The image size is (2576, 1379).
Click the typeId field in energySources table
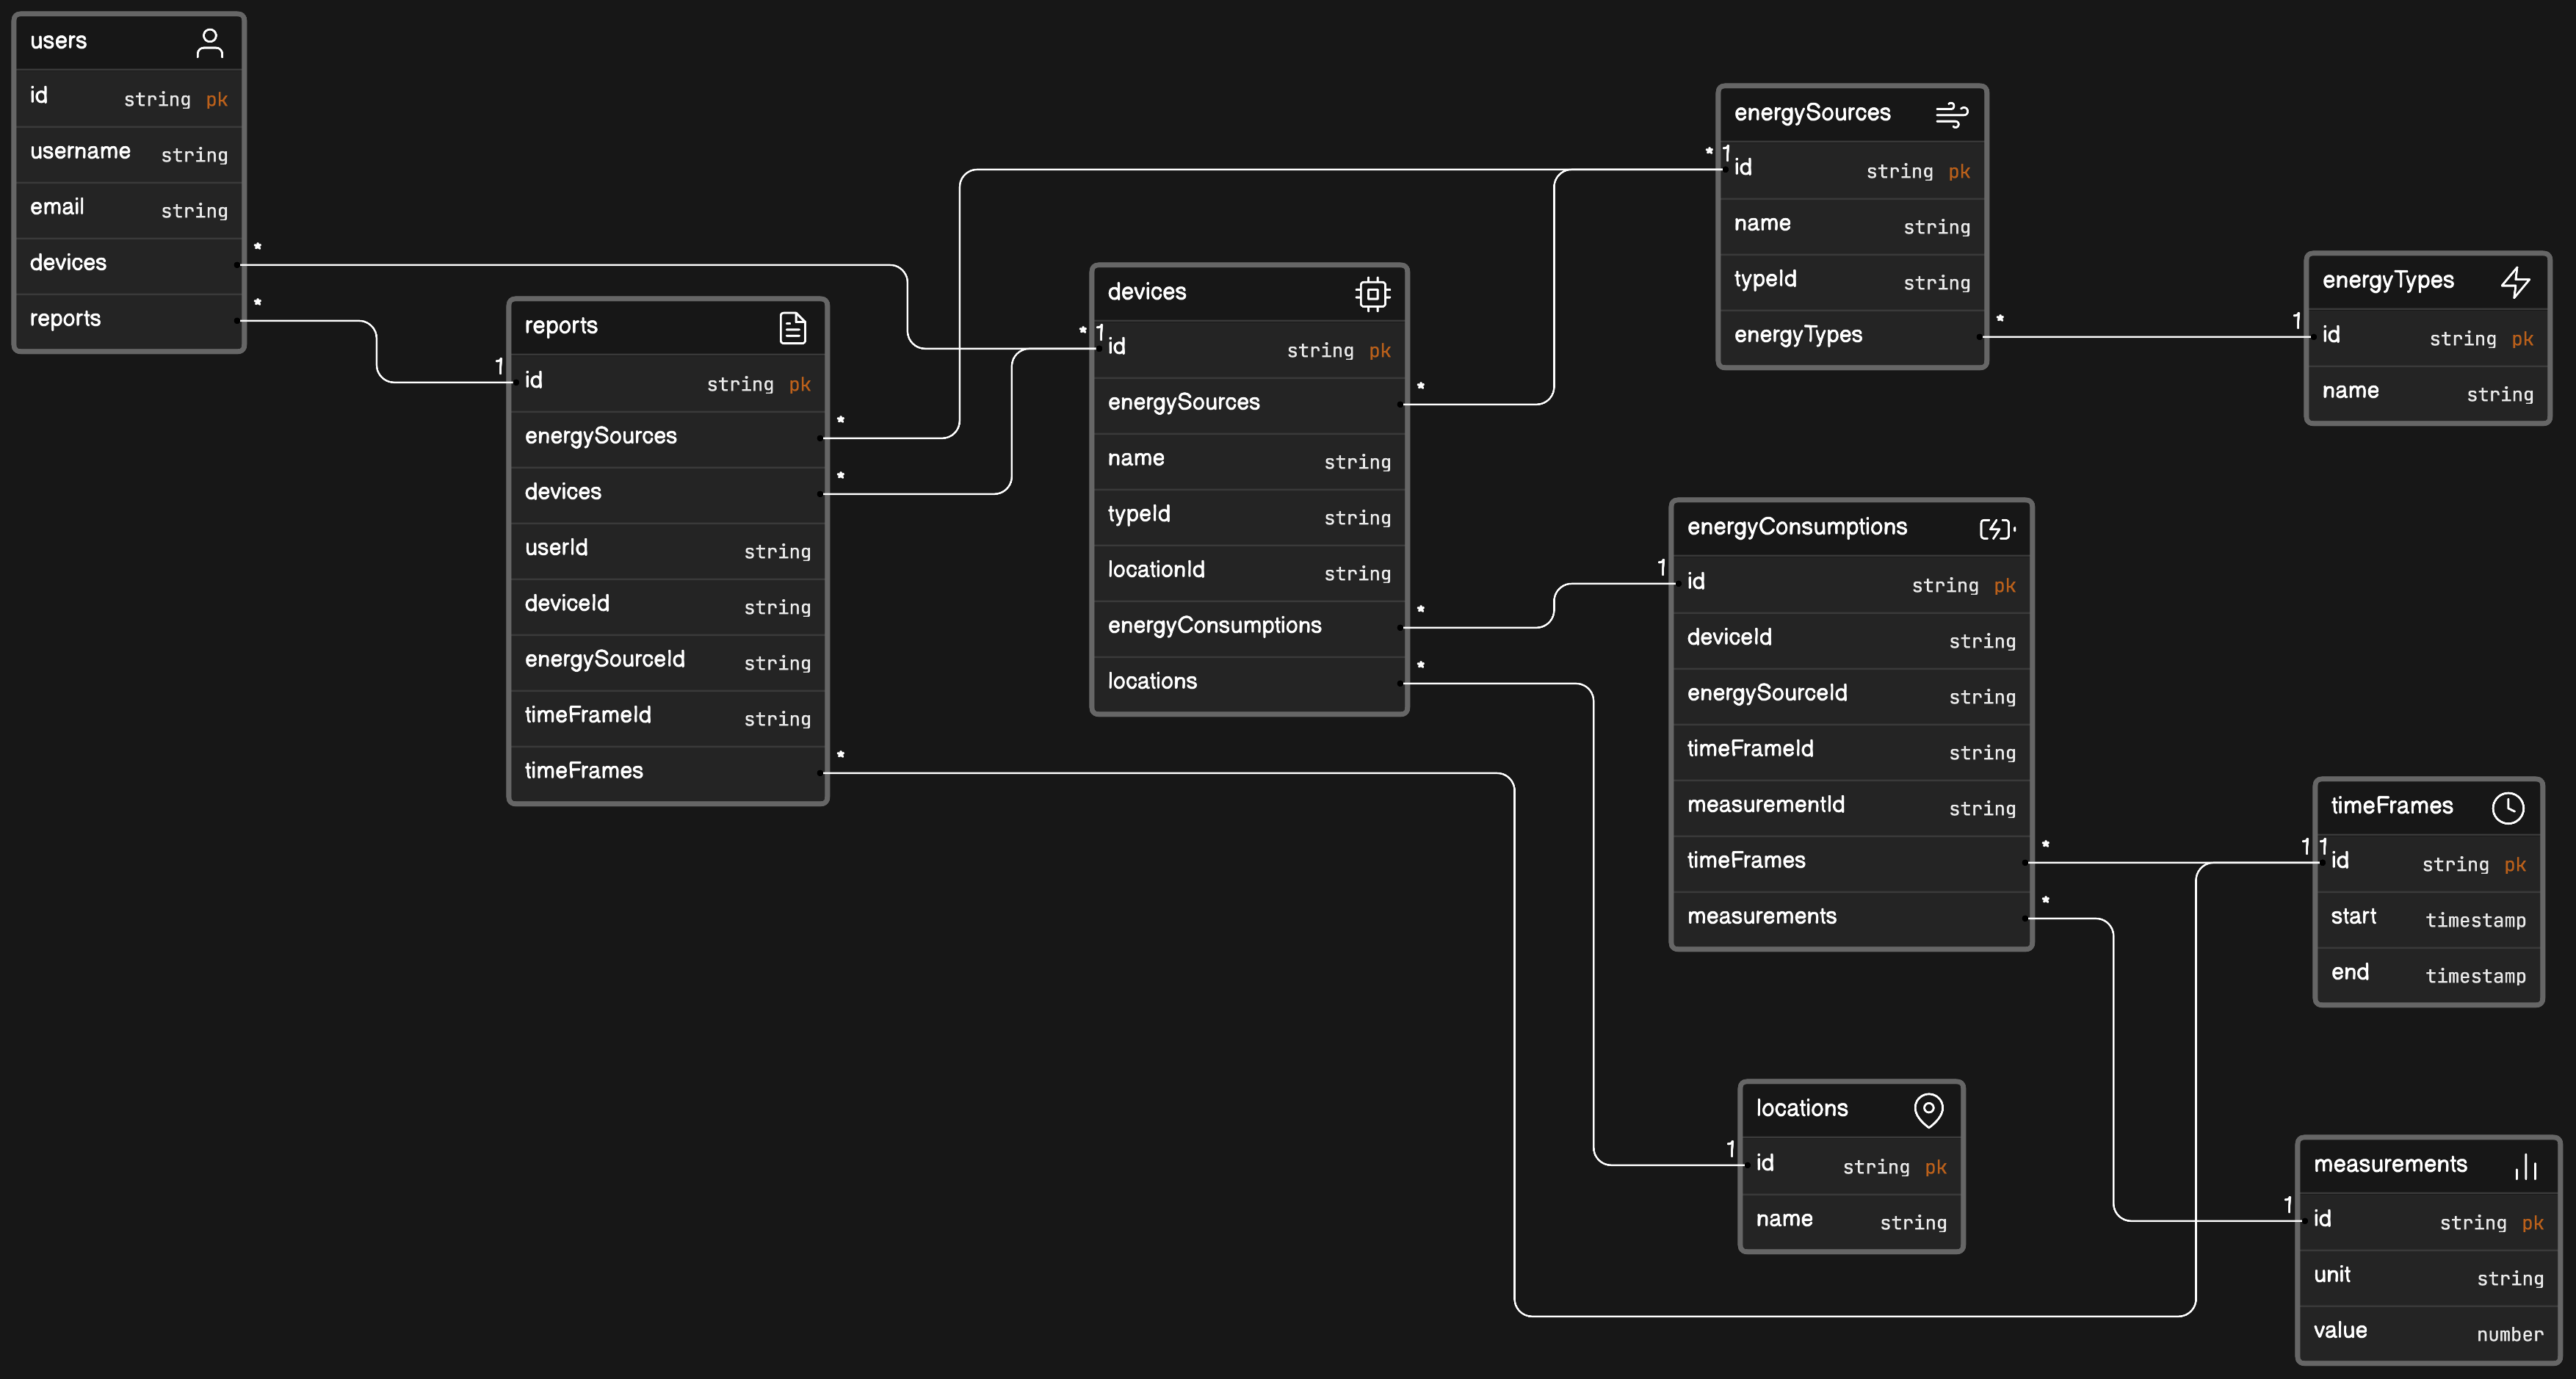pyautogui.click(x=1765, y=279)
